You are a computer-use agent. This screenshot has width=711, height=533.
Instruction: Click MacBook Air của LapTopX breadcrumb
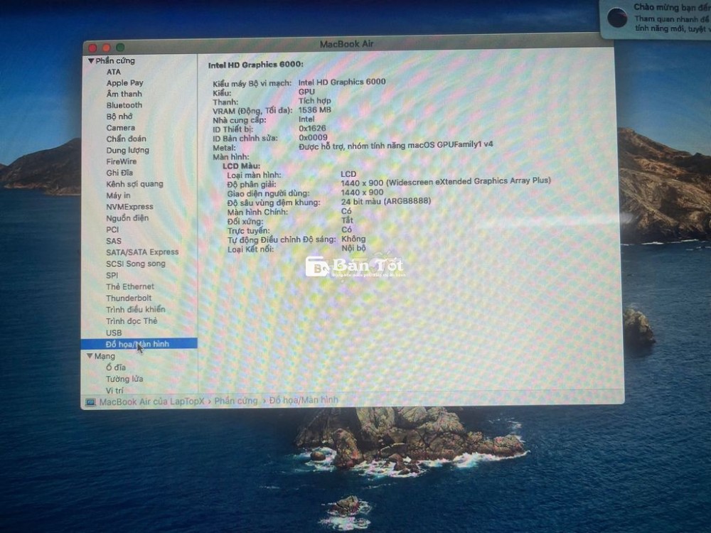[x=152, y=402]
